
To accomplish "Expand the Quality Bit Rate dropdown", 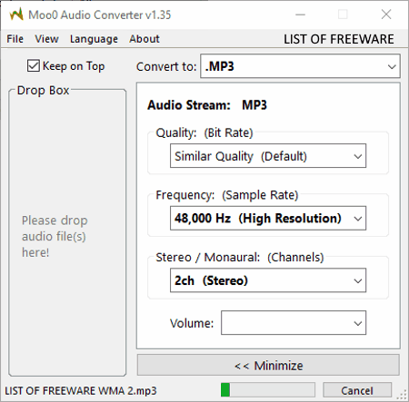I will click(x=268, y=156).
